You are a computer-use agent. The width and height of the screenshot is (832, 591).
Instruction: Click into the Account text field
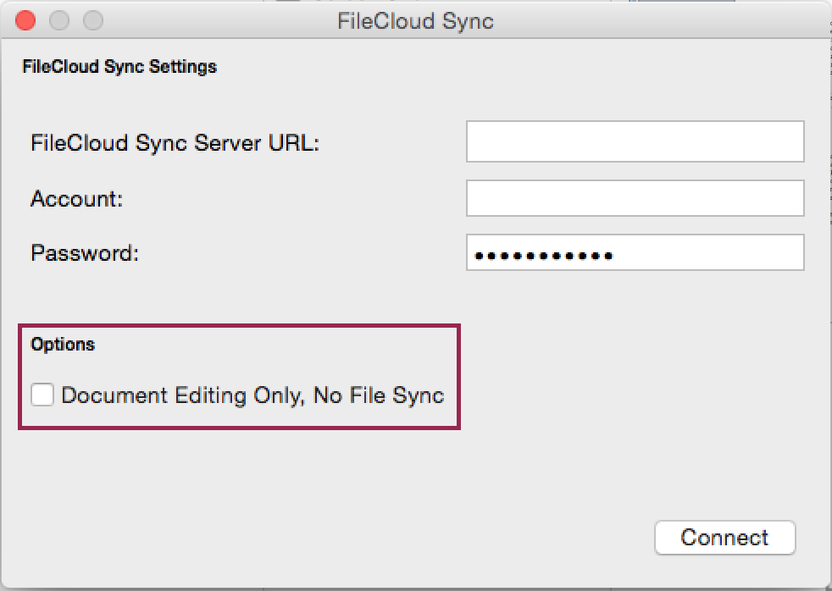(635, 198)
